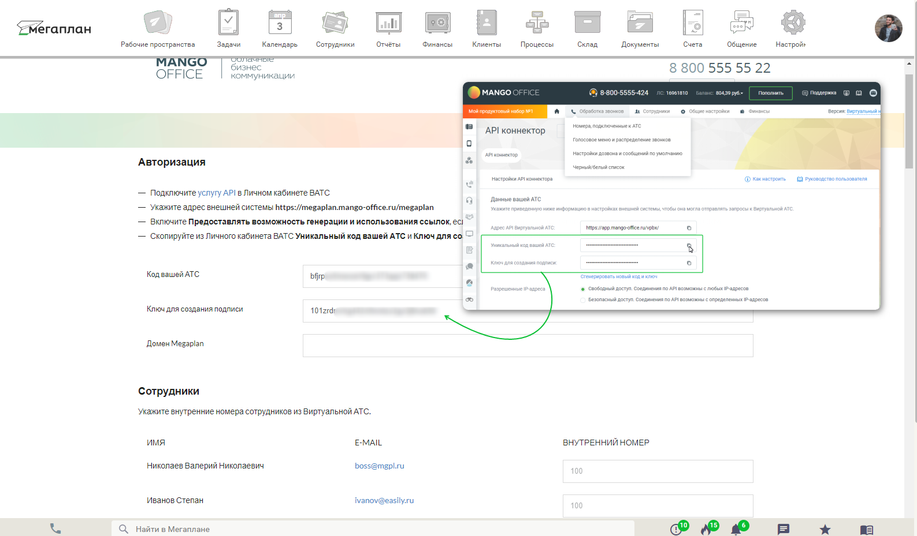
Task: Click the E-MAIL column header
Action: [x=368, y=443]
